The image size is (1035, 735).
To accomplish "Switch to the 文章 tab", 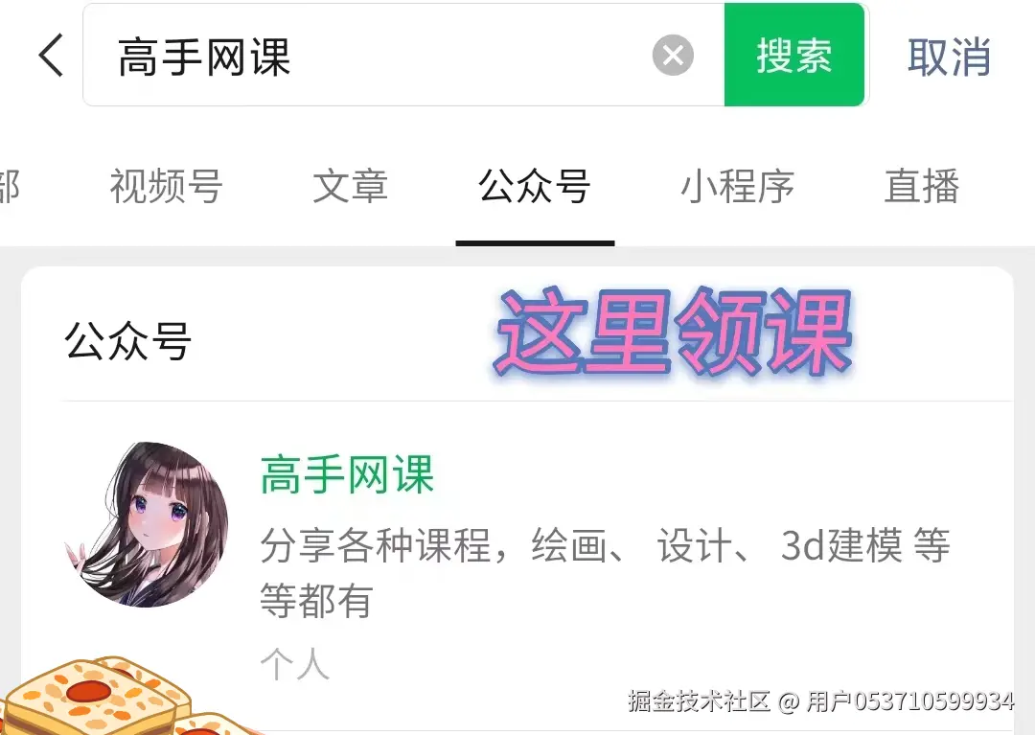I will (350, 186).
